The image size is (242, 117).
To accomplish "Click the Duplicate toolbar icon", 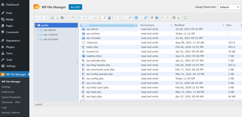I will pyautogui.click(x=116, y=18).
